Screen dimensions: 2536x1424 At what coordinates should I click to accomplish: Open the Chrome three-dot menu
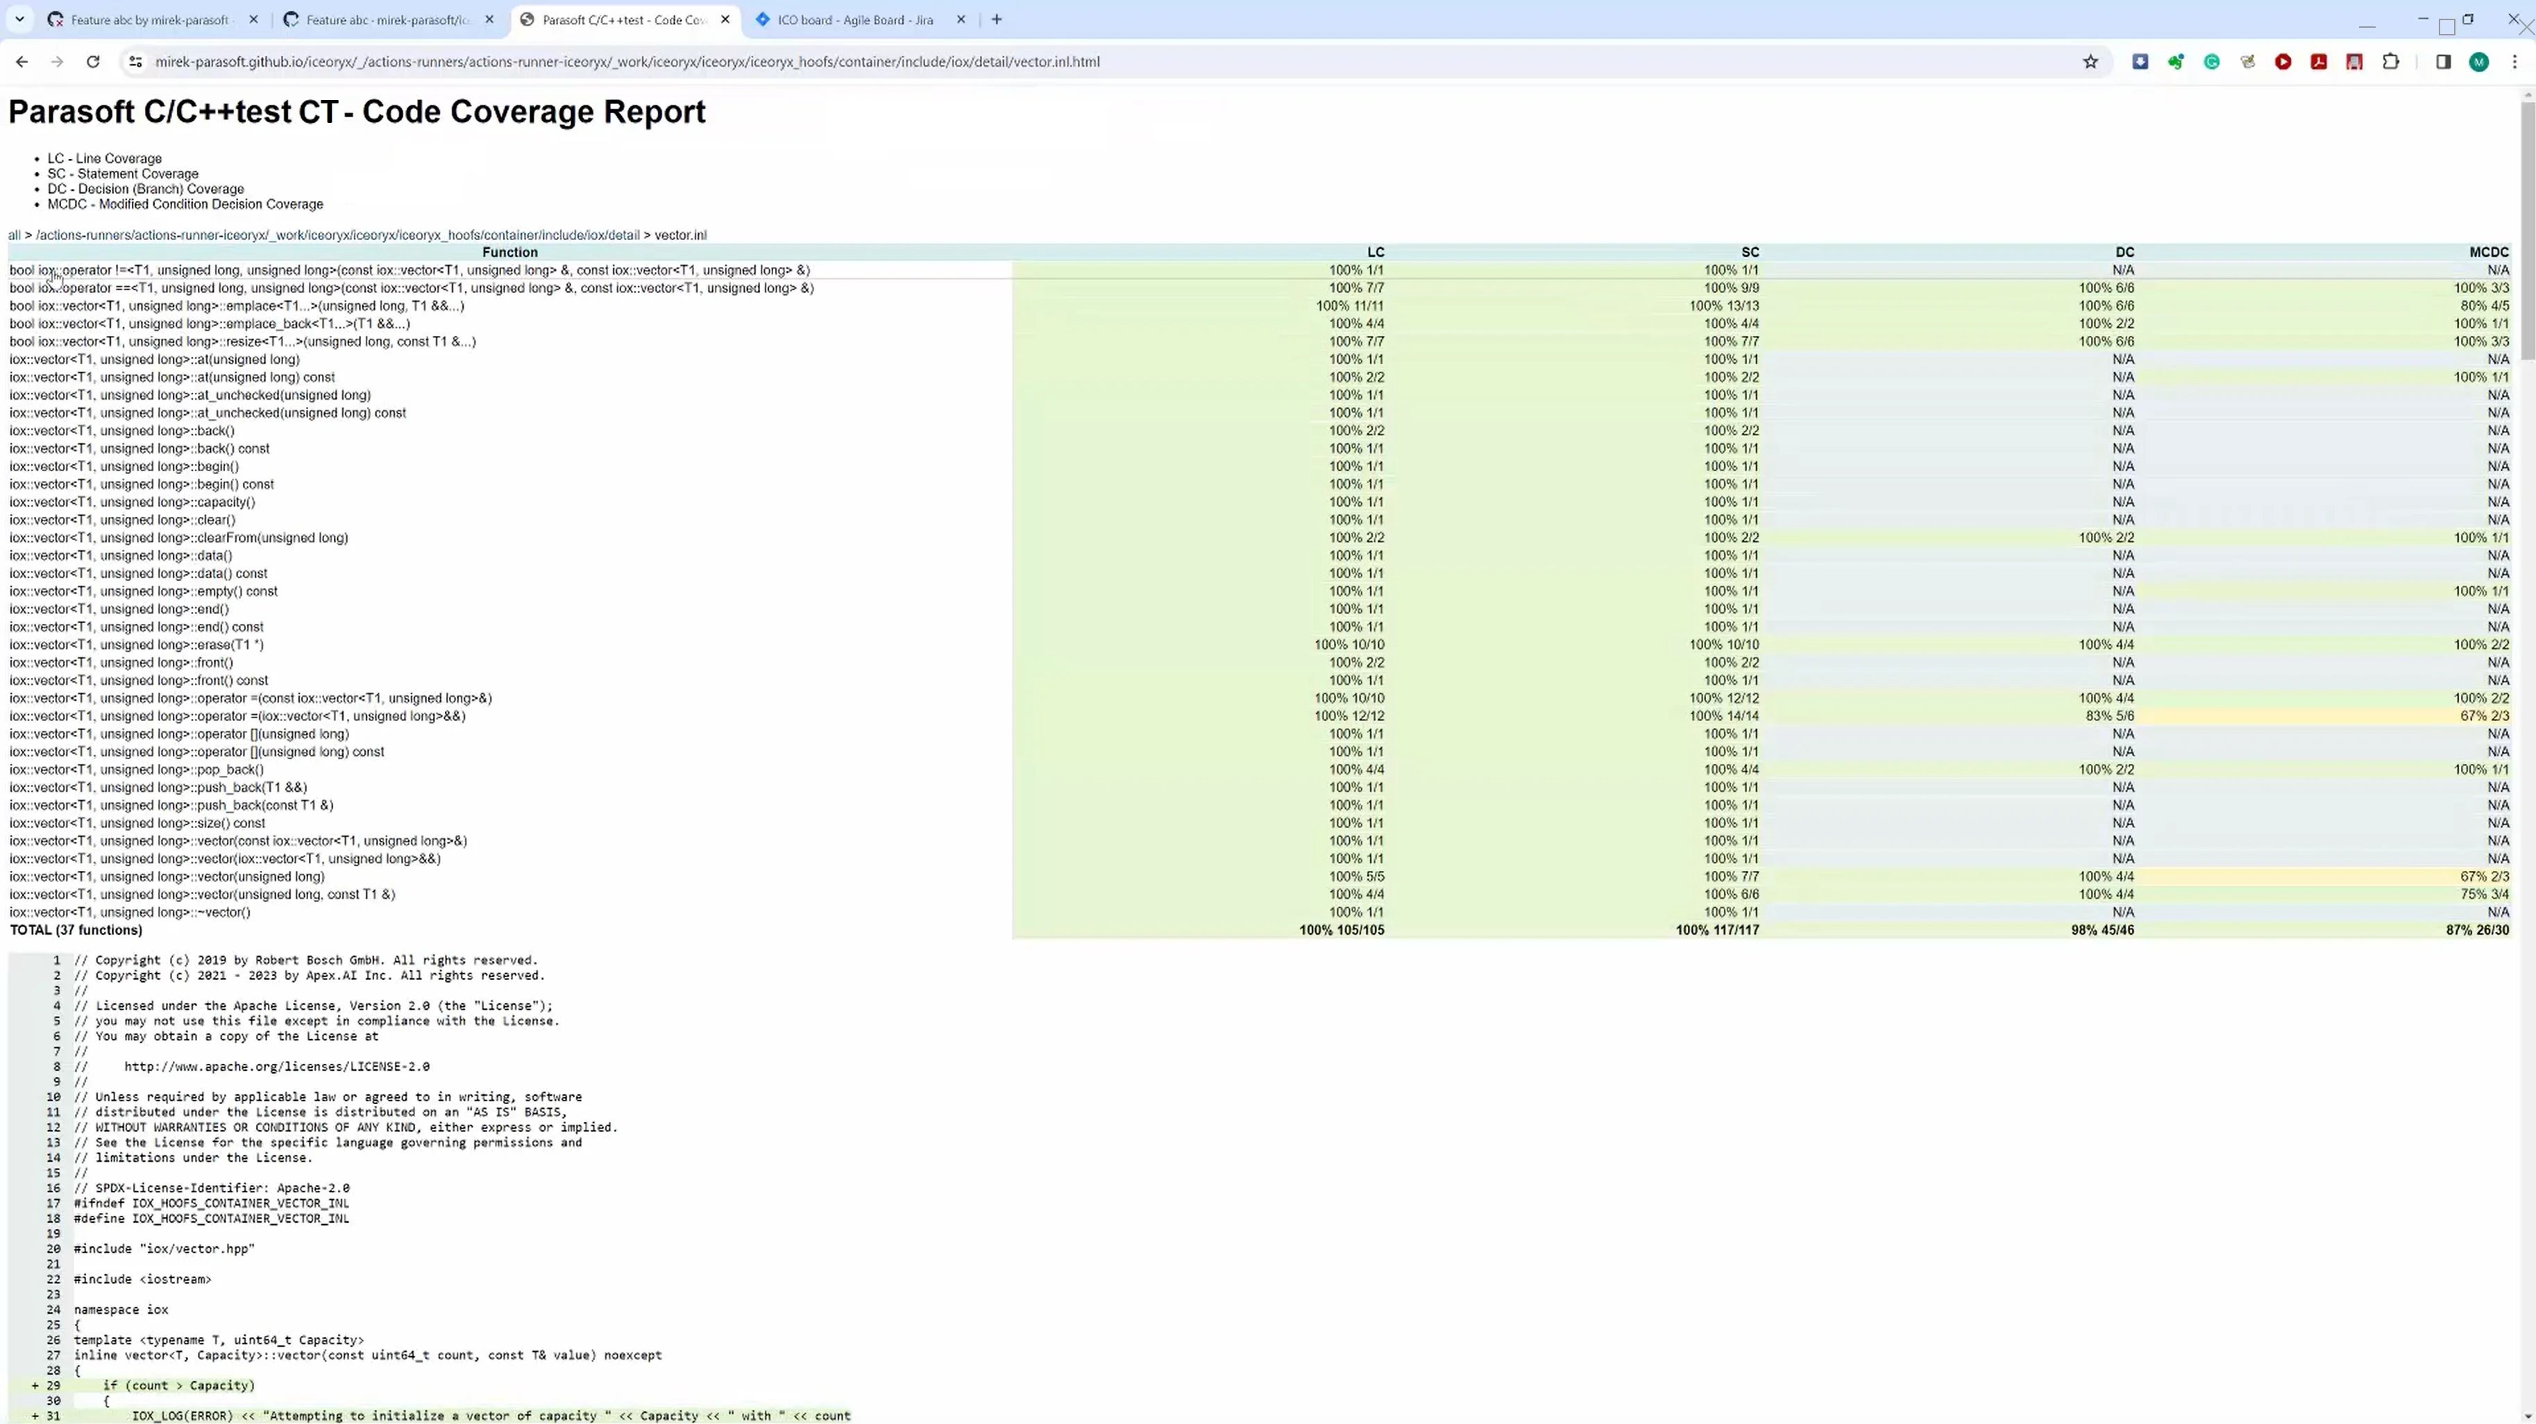[2514, 62]
